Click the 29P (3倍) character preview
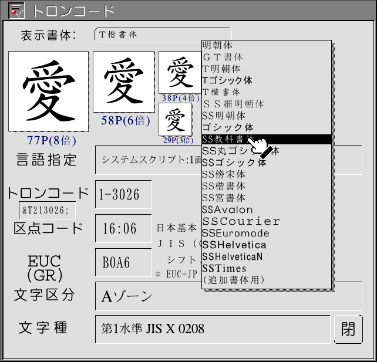The image size is (377, 362). coord(175,119)
